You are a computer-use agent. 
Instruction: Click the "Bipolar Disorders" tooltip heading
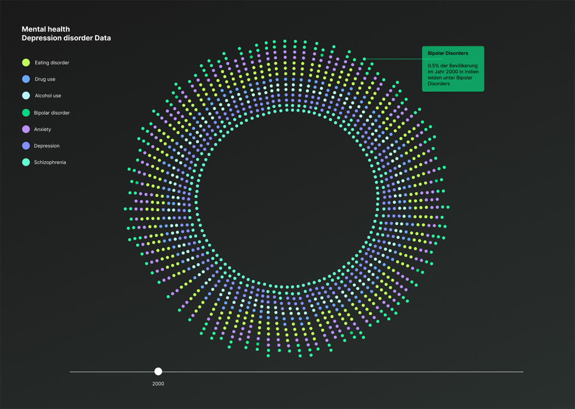point(448,53)
